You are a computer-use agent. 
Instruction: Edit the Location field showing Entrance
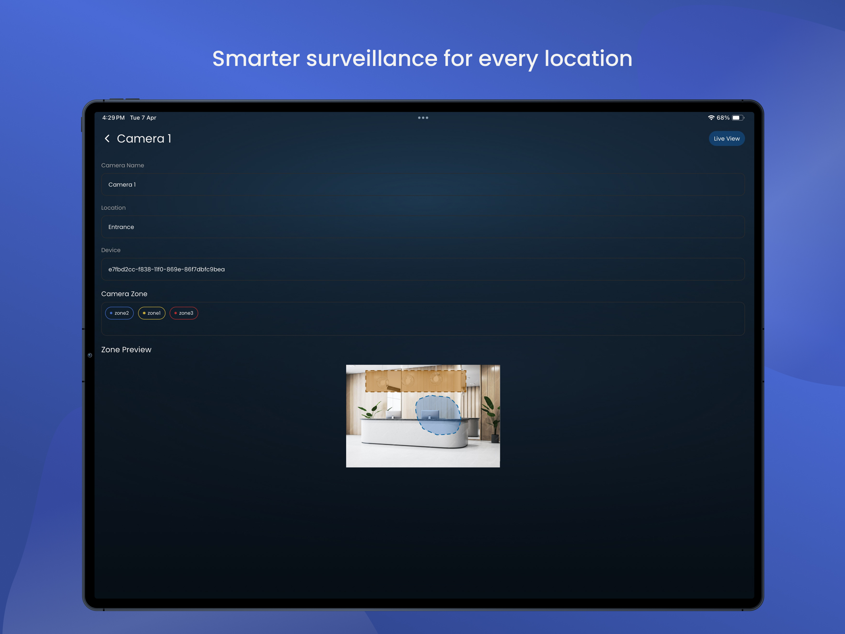click(x=423, y=227)
